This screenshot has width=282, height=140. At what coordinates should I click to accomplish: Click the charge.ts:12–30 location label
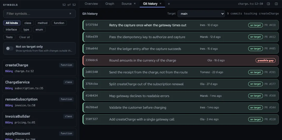point(251,4)
